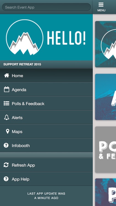Select the Alerts menu entry
This screenshot has width=116, height=206.
pos(46,118)
